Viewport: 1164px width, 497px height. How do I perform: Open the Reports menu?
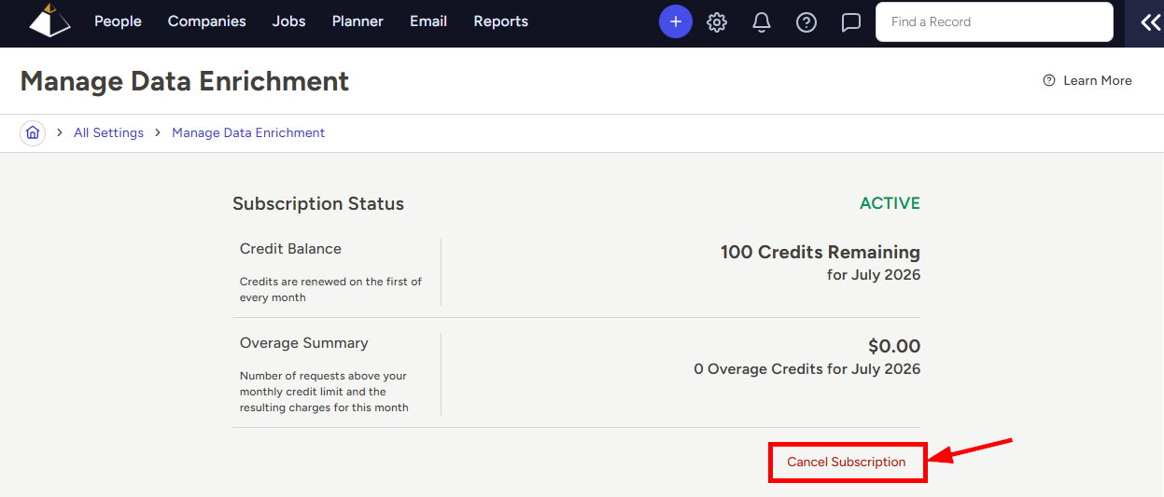500,21
